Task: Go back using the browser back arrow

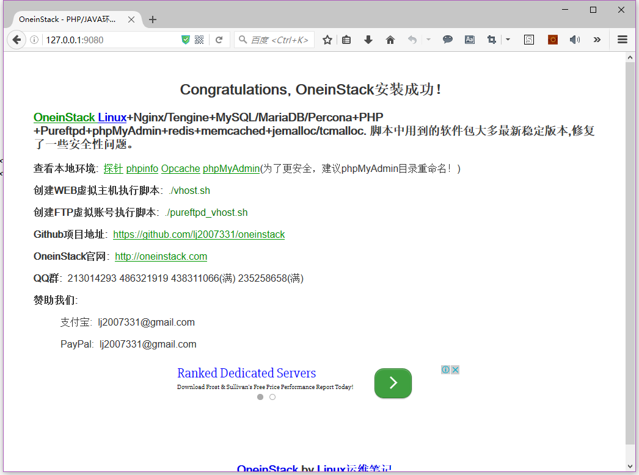Action: click(x=16, y=40)
